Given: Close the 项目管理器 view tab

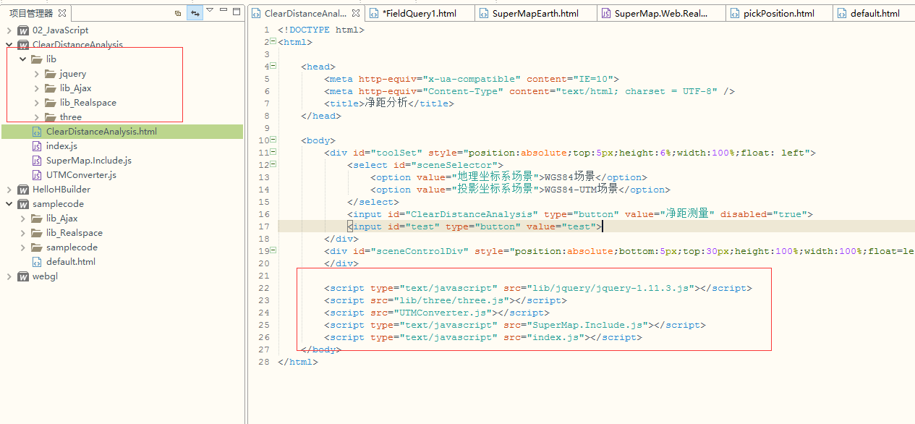Looking at the screenshot, I should pos(62,12).
